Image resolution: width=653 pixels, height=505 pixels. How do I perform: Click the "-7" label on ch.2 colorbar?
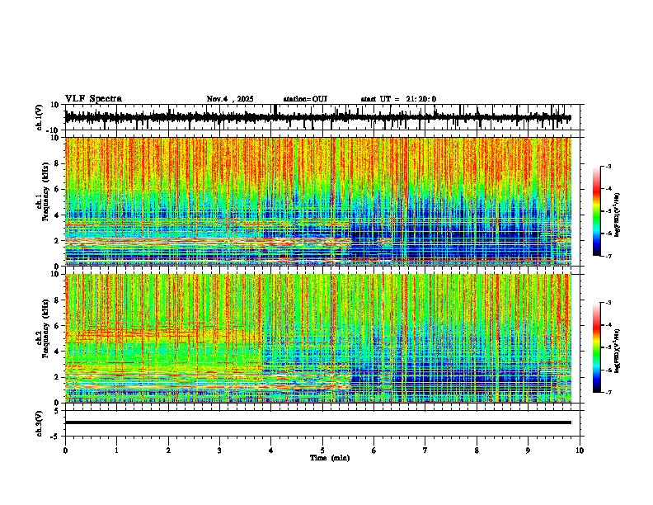608,393
